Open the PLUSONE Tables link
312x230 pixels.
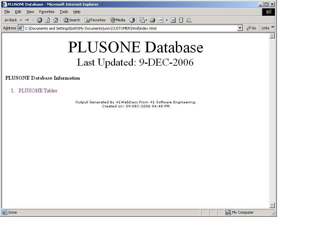click(x=38, y=91)
